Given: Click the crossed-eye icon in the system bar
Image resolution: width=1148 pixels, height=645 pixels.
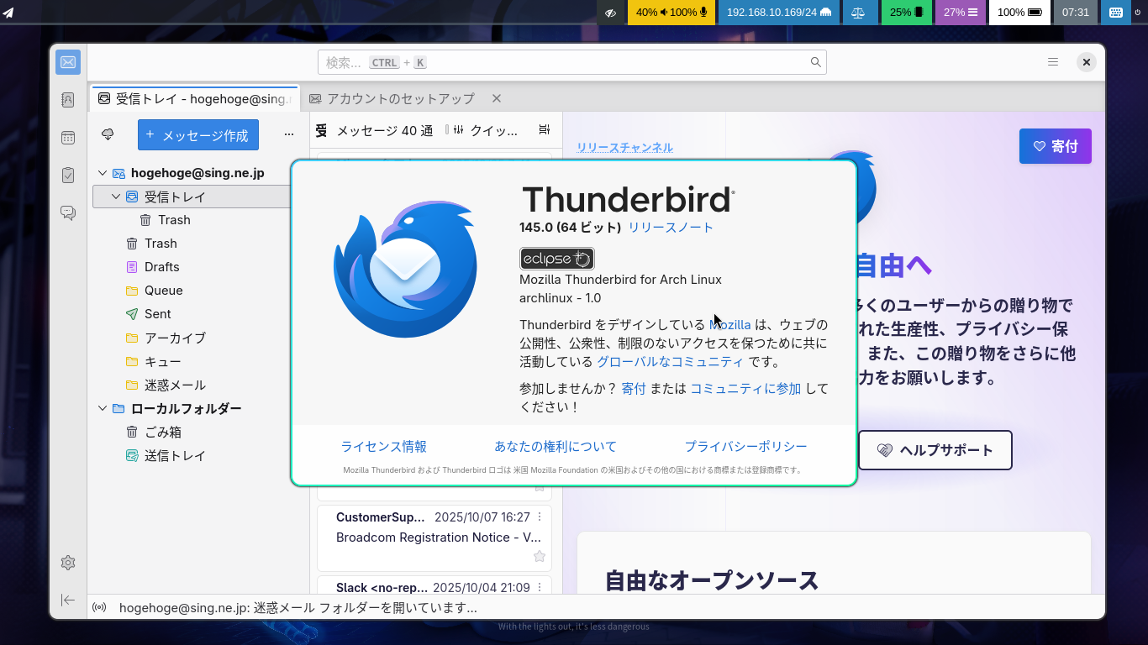Looking at the screenshot, I should point(611,13).
